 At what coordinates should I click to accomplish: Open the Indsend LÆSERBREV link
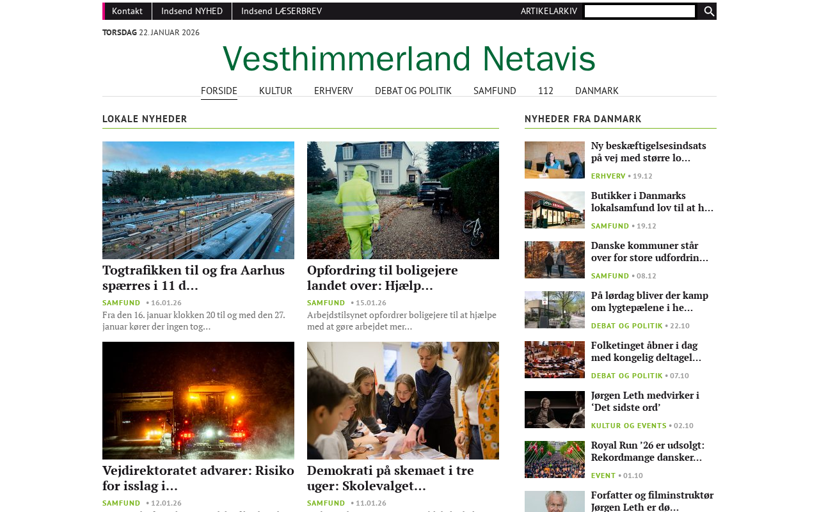click(x=282, y=11)
